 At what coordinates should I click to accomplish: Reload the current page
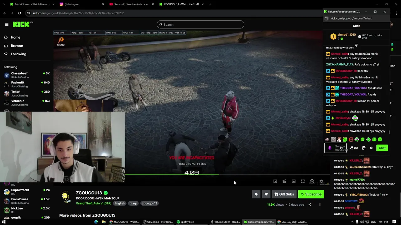tap(19, 13)
